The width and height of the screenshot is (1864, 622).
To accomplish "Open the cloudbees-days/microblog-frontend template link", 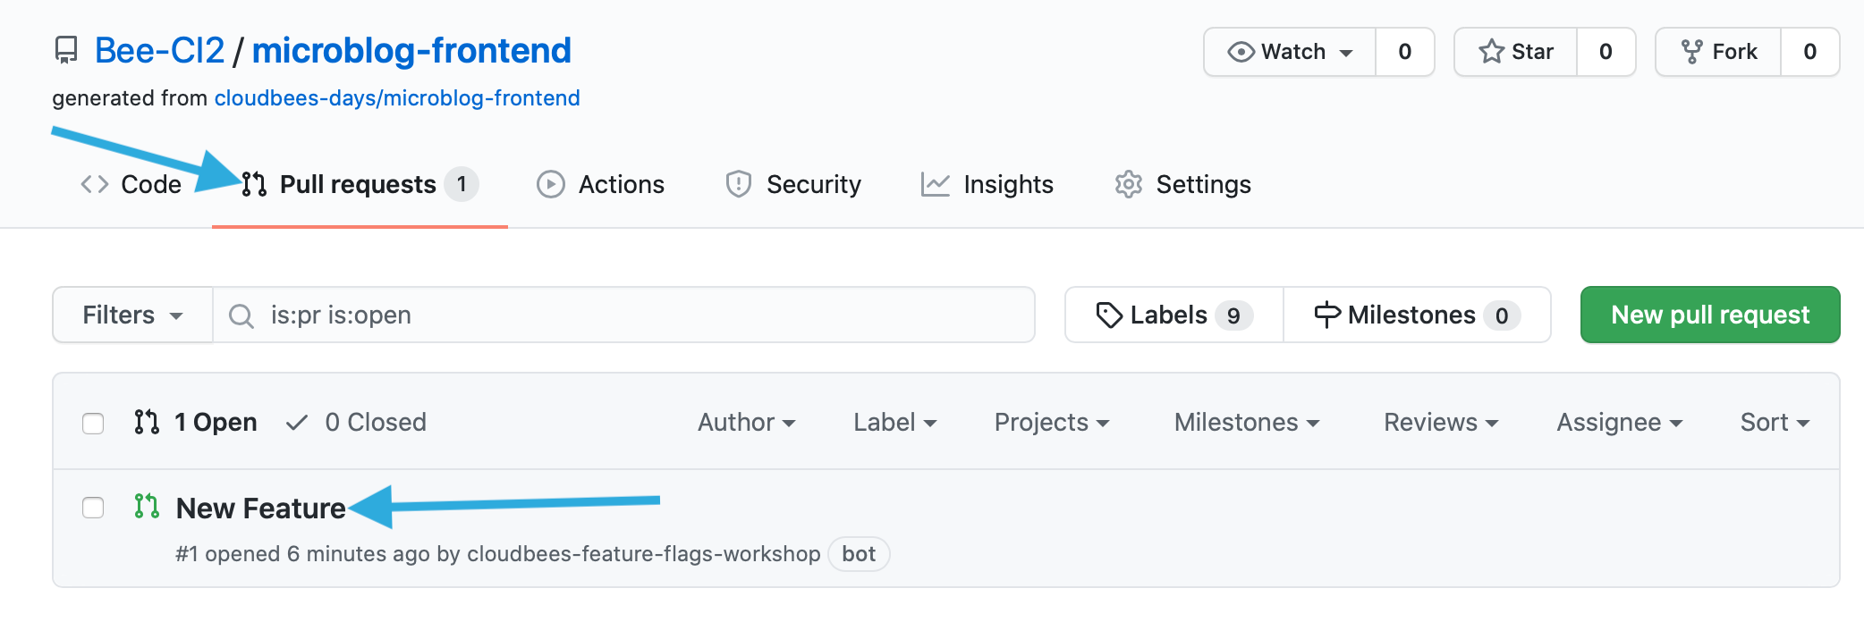I will click(397, 98).
